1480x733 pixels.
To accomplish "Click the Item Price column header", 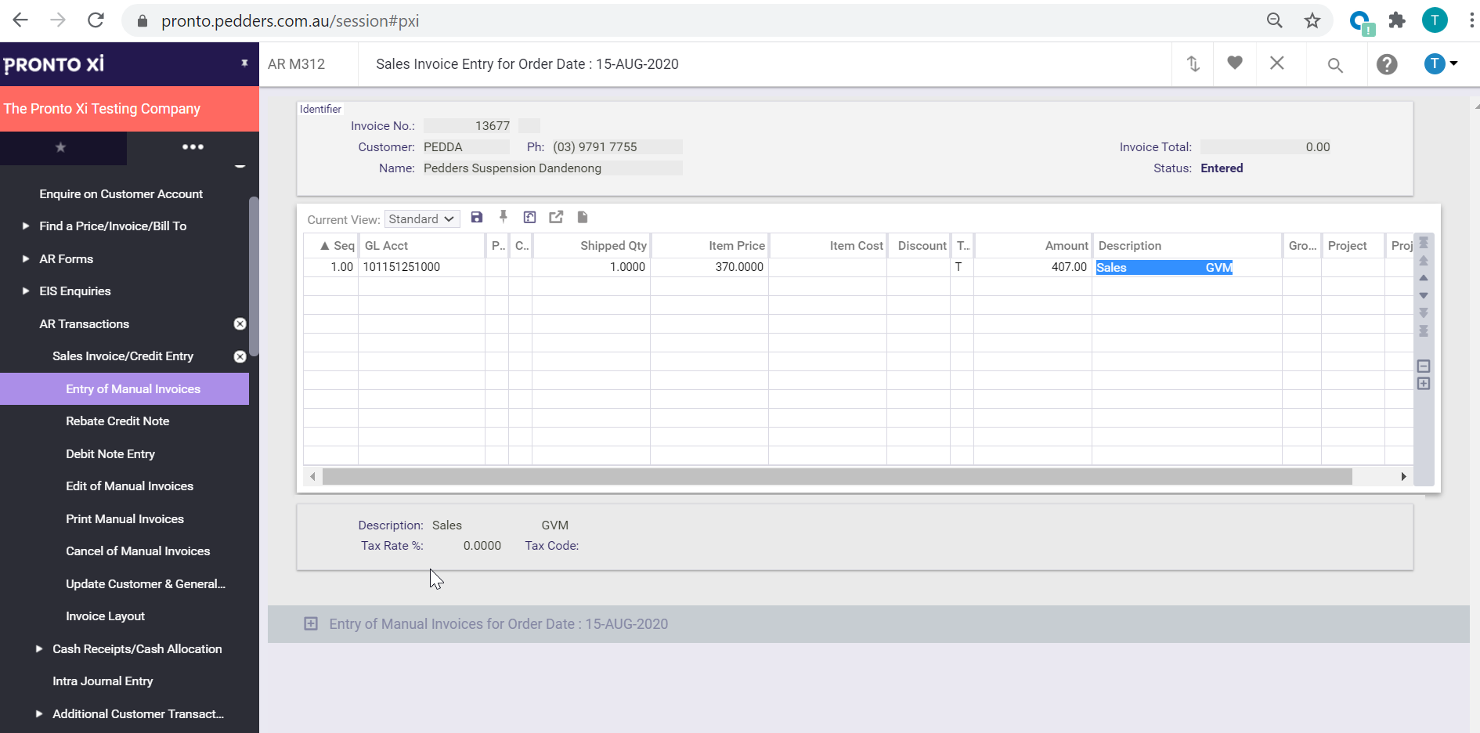I will click(709, 246).
